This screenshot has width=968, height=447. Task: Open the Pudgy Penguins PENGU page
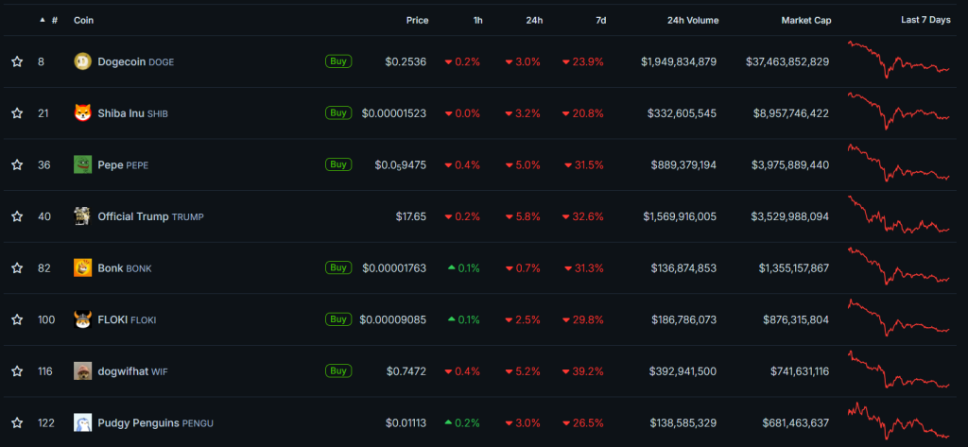pyautogui.click(x=156, y=423)
